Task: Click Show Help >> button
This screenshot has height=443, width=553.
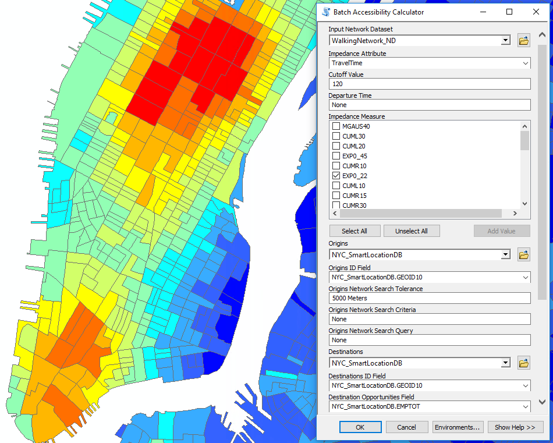Action: 515,427
